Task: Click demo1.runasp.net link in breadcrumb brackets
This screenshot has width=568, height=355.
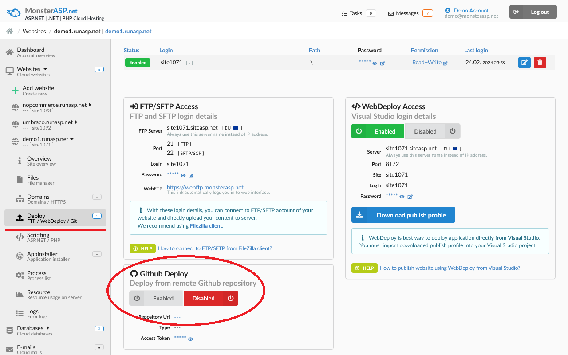Action: pyautogui.click(x=128, y=31)
